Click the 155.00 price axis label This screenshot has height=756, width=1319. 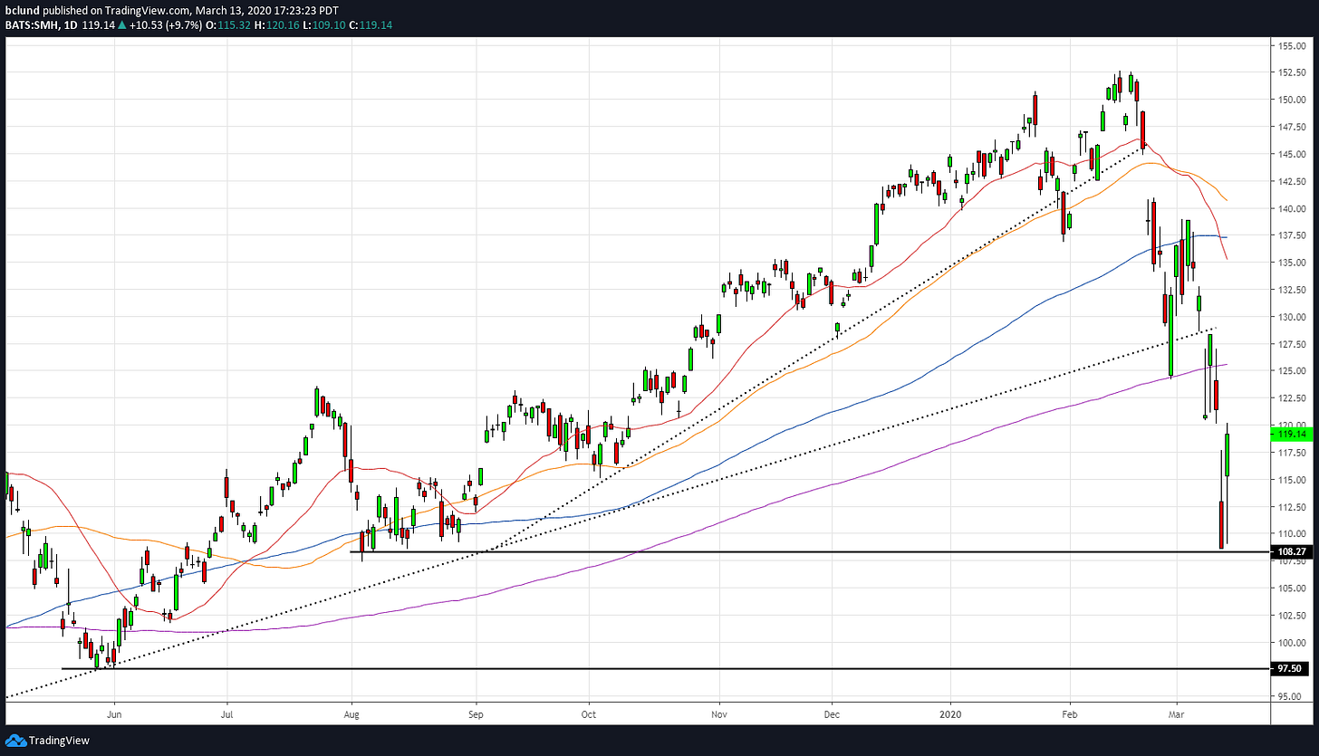pyautogui.click(x=1292, y=45)
